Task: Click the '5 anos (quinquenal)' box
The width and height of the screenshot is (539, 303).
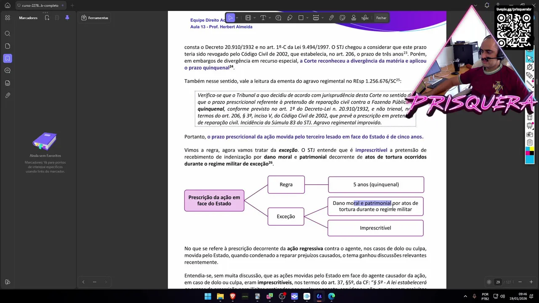Action: 376,184
